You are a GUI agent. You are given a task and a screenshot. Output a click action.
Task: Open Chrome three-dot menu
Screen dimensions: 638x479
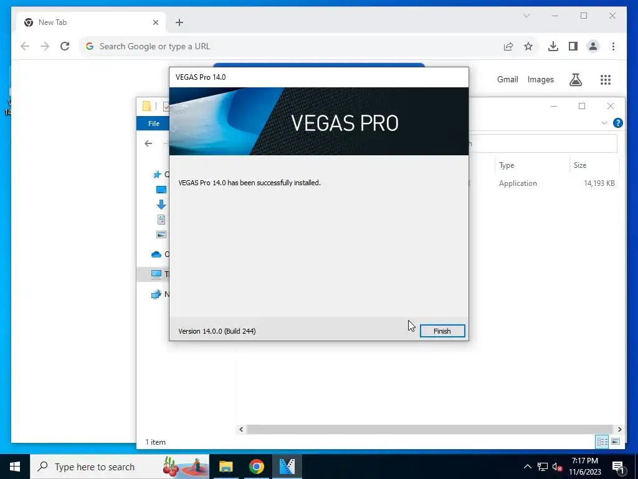tap(613, 46)
